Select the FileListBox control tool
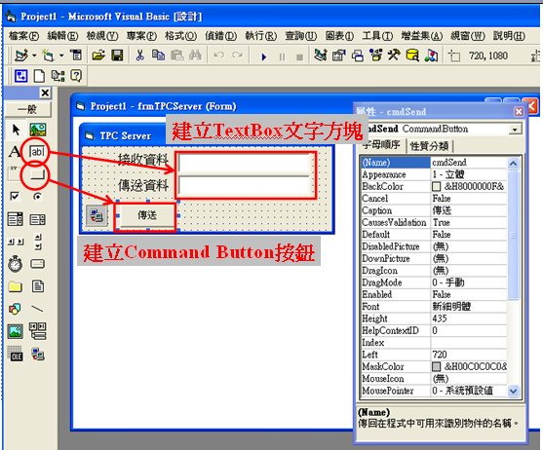This screenshot has width=543, height=450. pos(38,286)
